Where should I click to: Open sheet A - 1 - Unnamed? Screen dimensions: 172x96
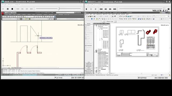pyautogui.click(x=102, y=69)
